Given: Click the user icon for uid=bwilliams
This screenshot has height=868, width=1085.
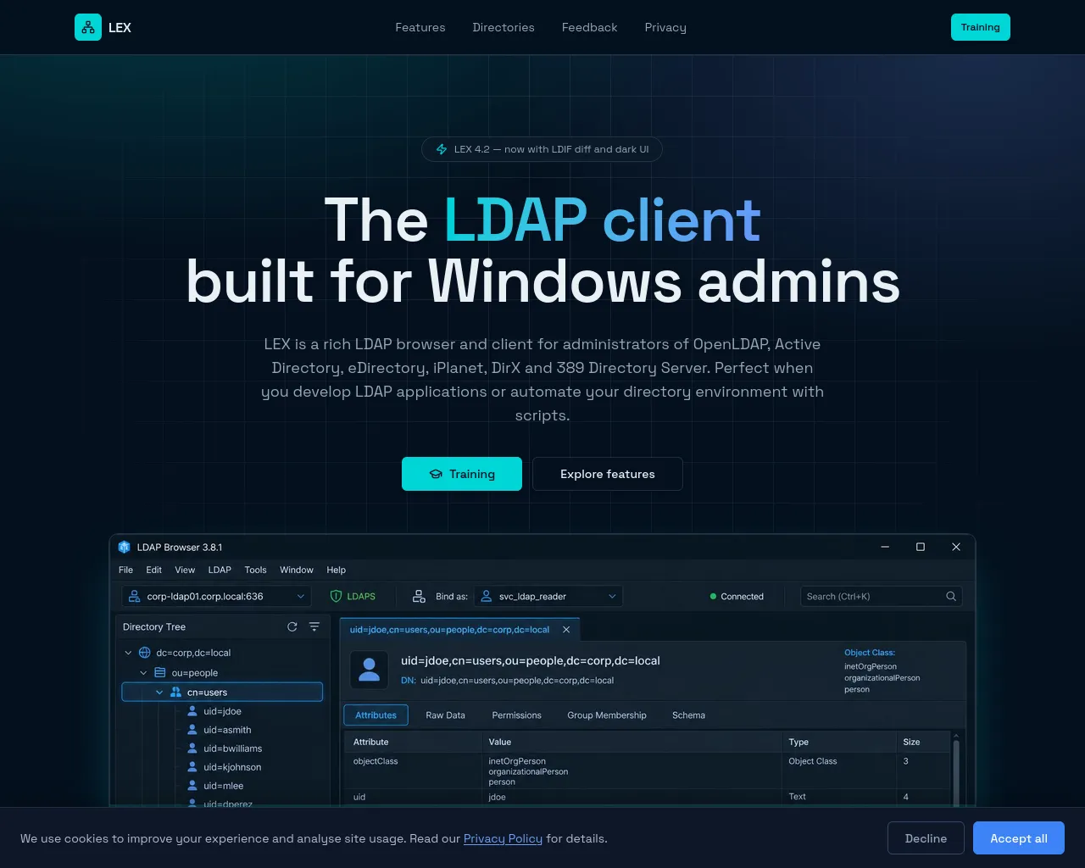Looking at the screenshot, I should (x=192, y=748).
